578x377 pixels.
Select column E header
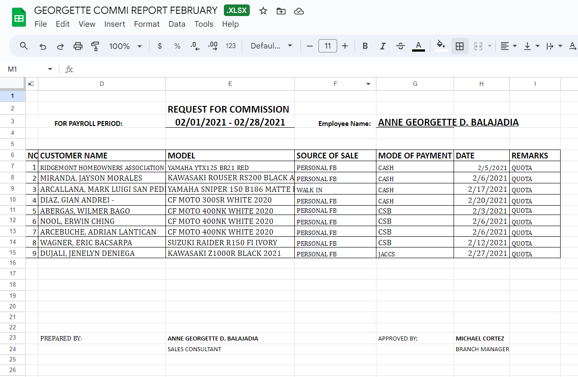tap(230, 84)
